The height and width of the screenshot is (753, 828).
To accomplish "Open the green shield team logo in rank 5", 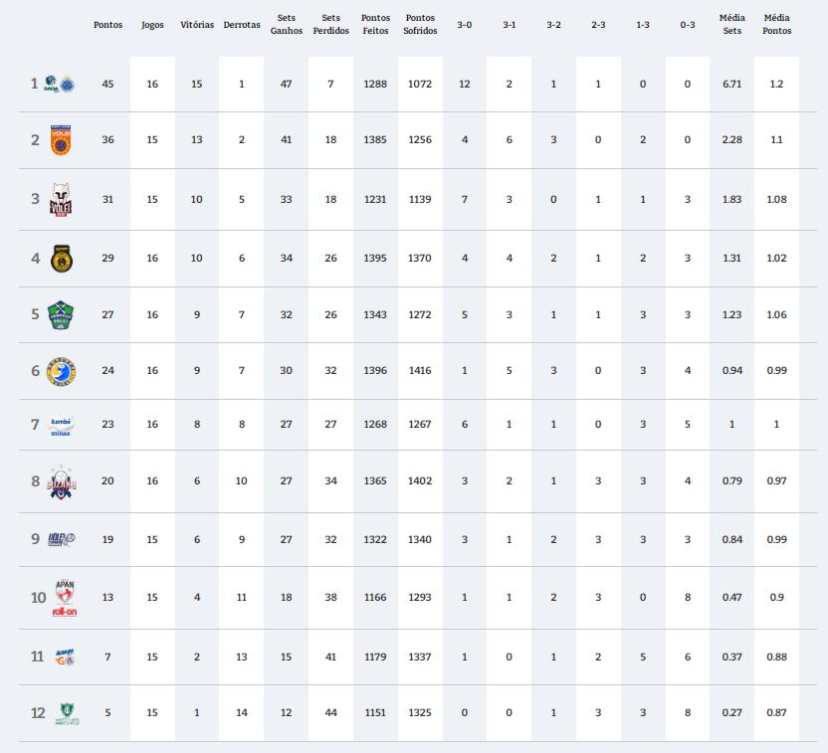I will click(x=61, y=315).
